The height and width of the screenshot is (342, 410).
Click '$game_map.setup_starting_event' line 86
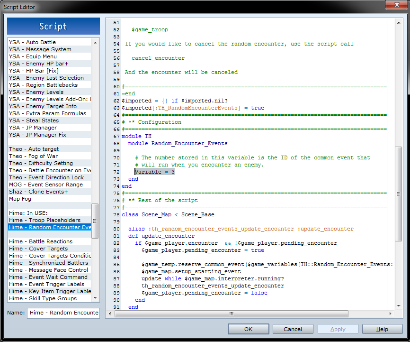tap(191, 271)
